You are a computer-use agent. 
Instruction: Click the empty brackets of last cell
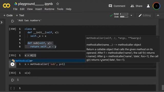pyautogui.click(x=13, y=88)
